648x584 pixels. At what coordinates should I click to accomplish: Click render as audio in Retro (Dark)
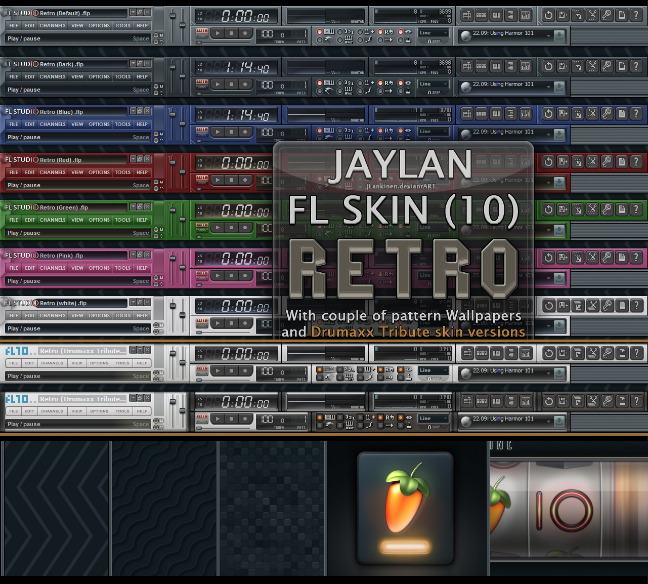tap(578, 66)
